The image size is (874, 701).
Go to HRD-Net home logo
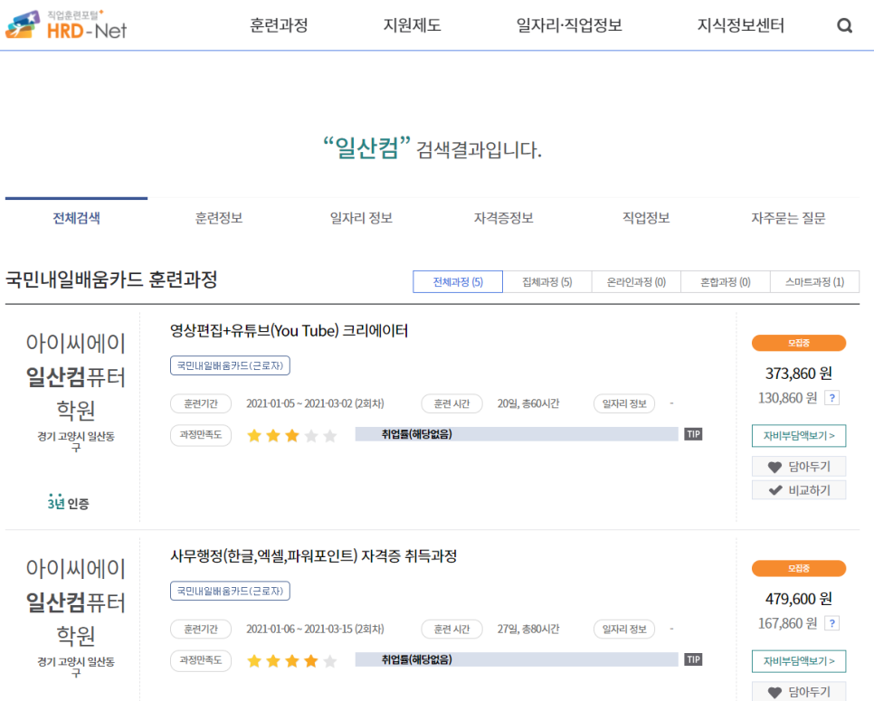coord(66,25)
